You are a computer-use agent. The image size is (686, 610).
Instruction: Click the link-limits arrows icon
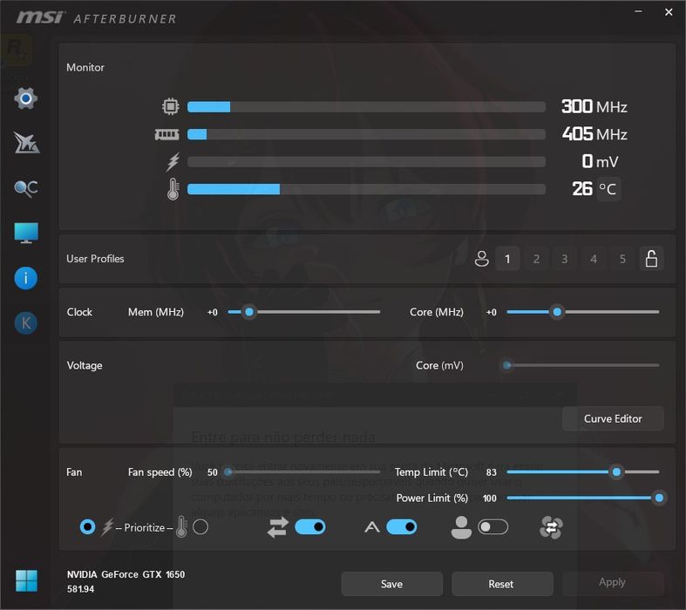click(x=278, y=527)
